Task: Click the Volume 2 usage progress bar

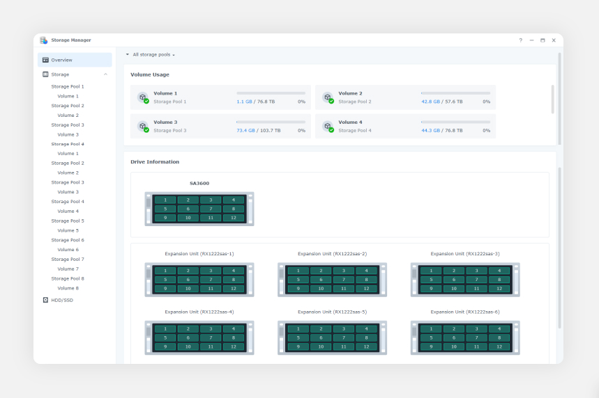Action: tap(456, 93)
